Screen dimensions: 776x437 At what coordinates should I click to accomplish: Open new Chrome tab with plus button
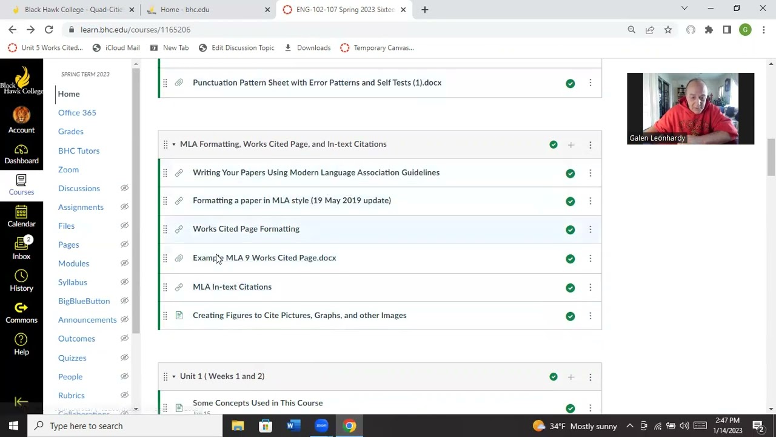click(425, 9)
